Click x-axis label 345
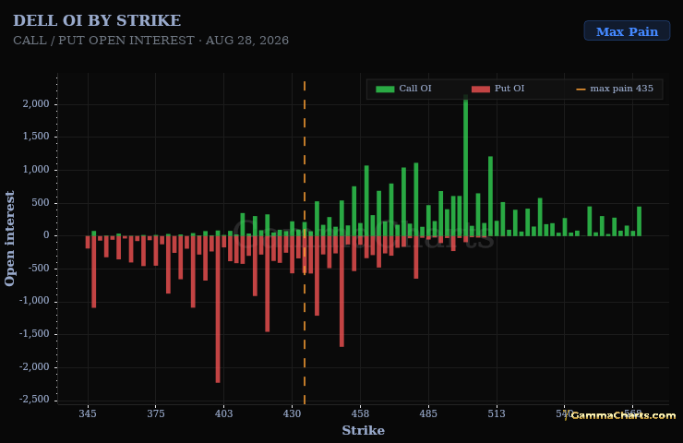Screen dimensions: 683x443 88,413
